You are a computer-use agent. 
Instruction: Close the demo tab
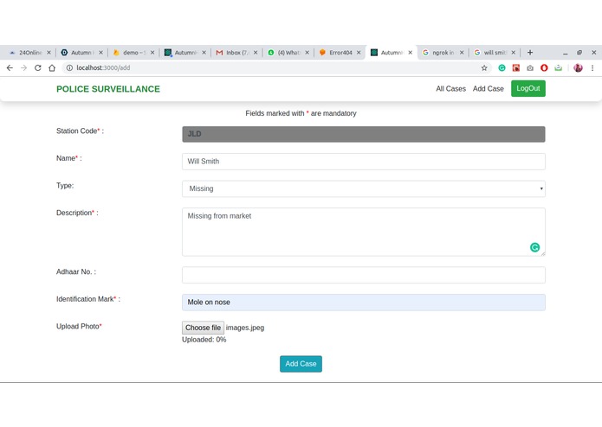pos(152,53)
